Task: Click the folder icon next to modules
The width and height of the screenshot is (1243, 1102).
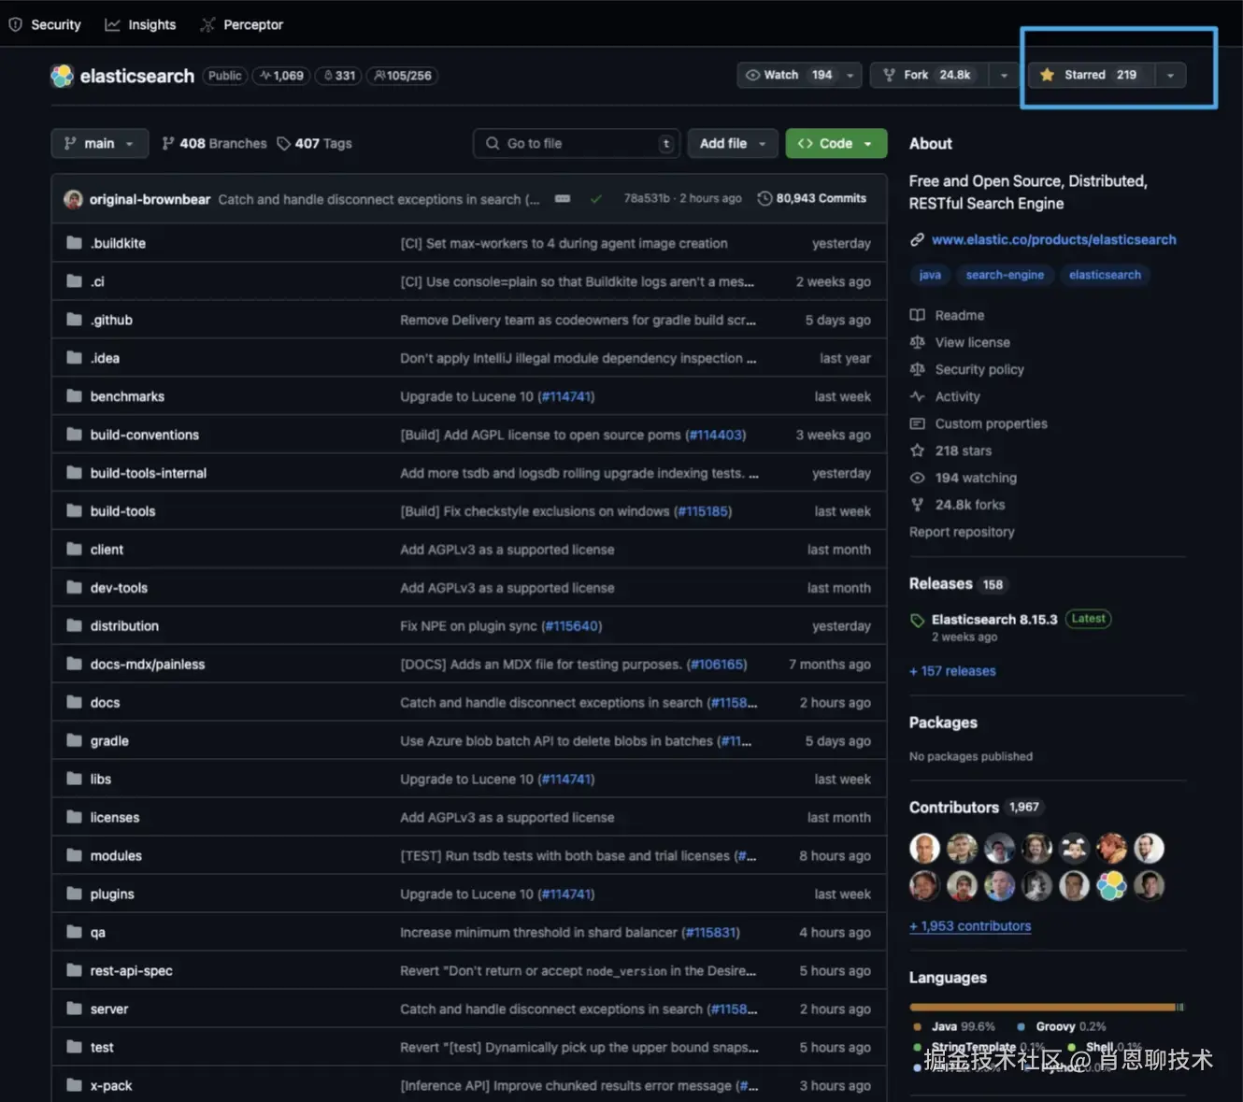Action: [x=75, y=856]
